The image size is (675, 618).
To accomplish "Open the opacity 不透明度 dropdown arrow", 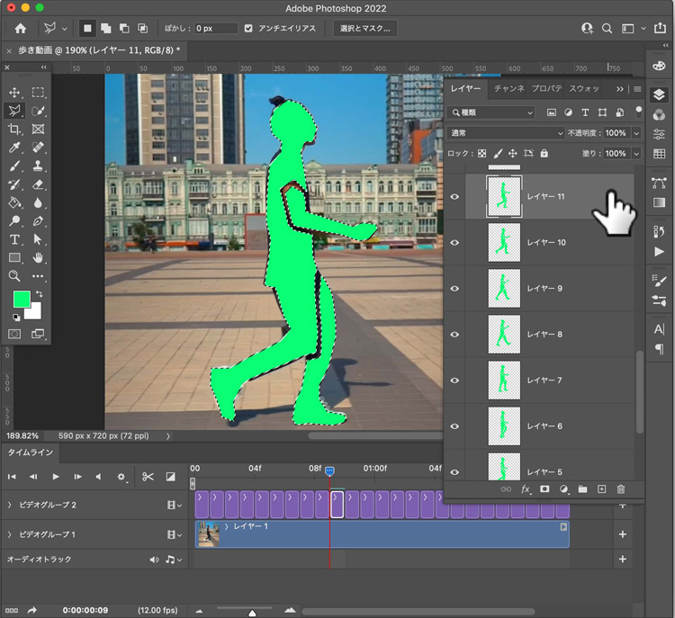I will coord(636,133).
